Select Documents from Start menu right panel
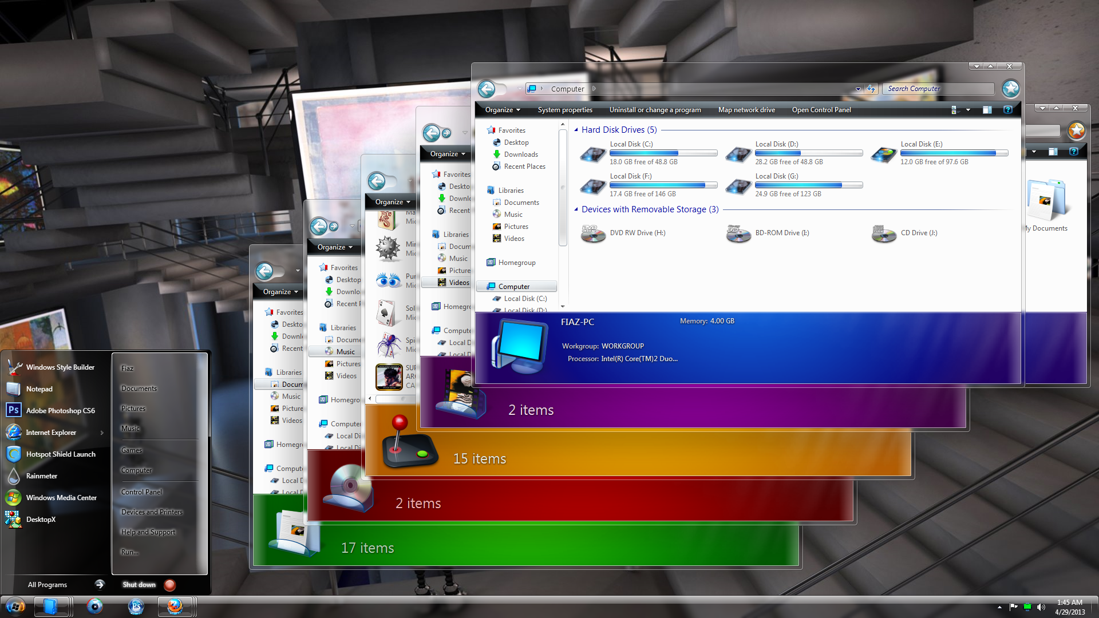 [138, 389]
